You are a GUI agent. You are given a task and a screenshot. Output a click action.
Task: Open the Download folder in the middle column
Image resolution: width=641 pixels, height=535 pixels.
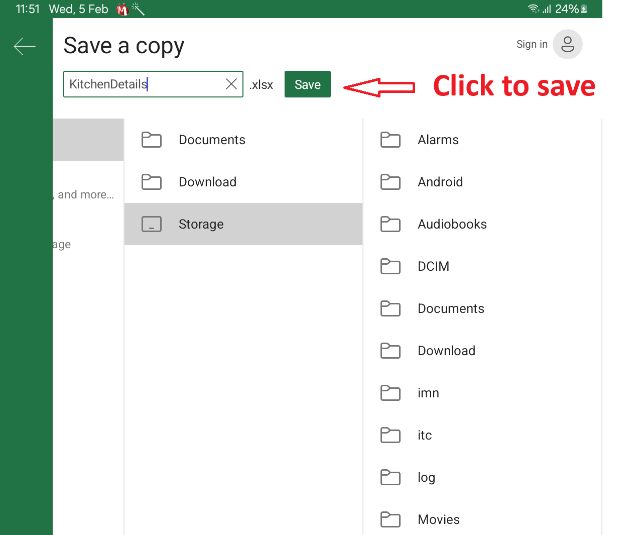243,182
